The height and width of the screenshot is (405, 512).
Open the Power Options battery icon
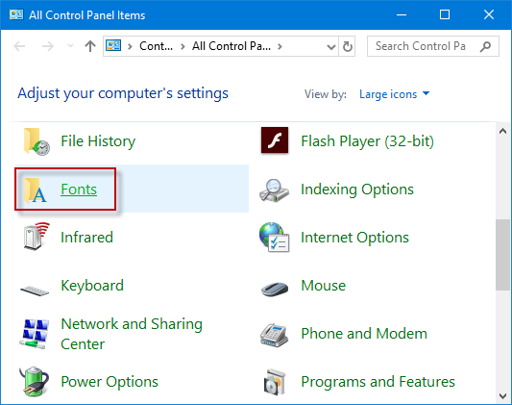[x=35, y=382]
